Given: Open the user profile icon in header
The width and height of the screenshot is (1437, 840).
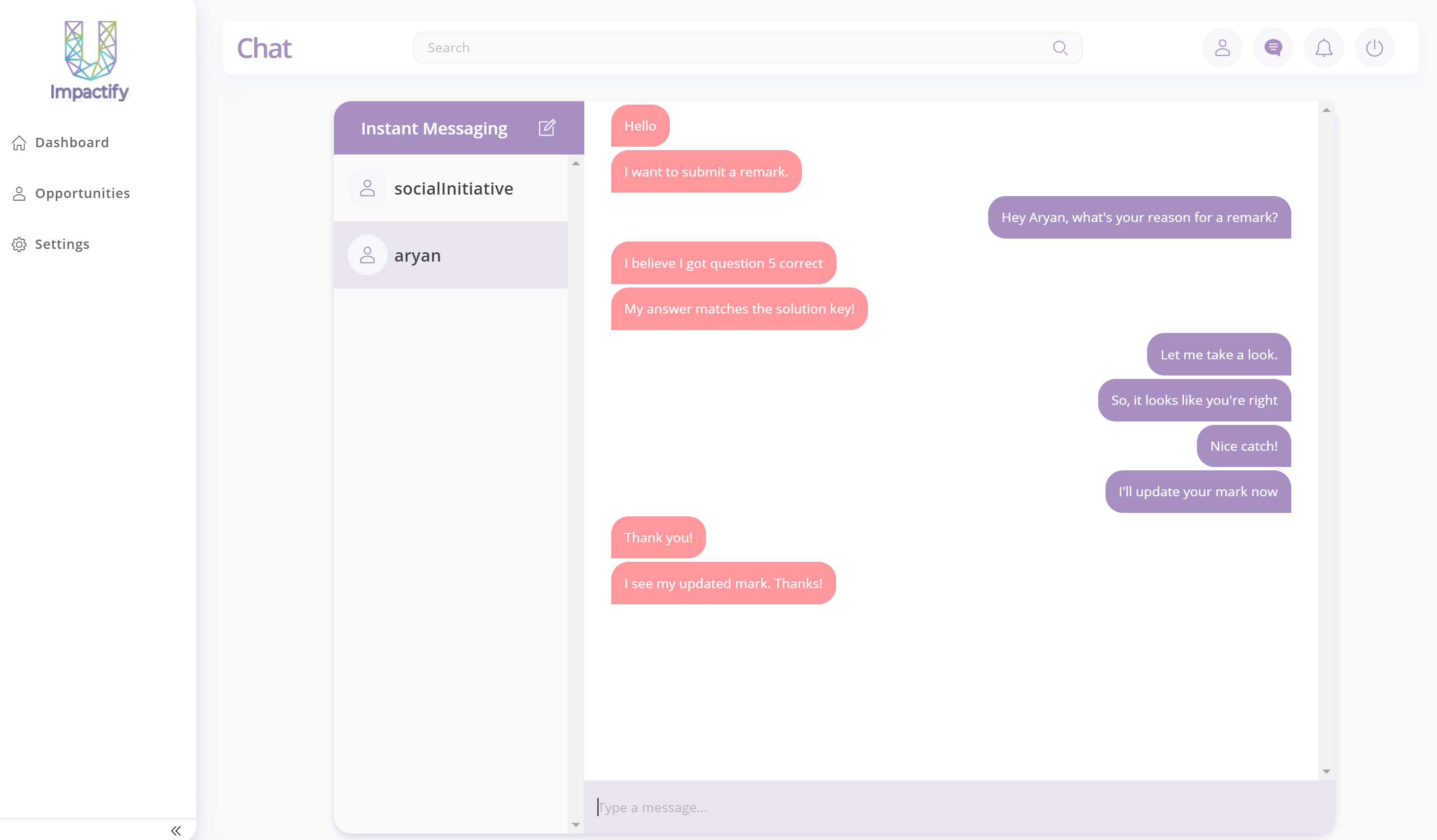Looking at the screenshot, I should tap(1221, 48).
